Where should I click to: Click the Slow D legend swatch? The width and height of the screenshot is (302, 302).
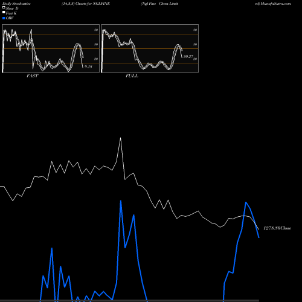coord(4,8)
